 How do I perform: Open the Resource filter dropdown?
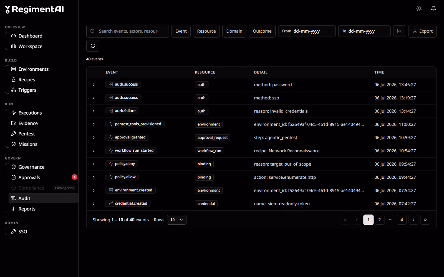(206, 31)
